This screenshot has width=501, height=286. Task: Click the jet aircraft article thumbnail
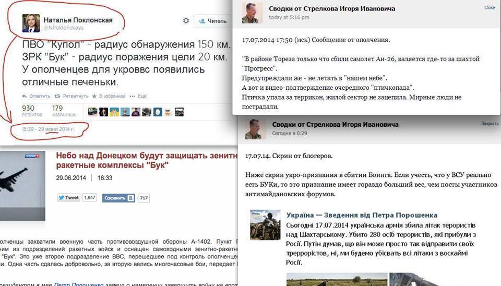pyautogui.click(x=22, y=186)
